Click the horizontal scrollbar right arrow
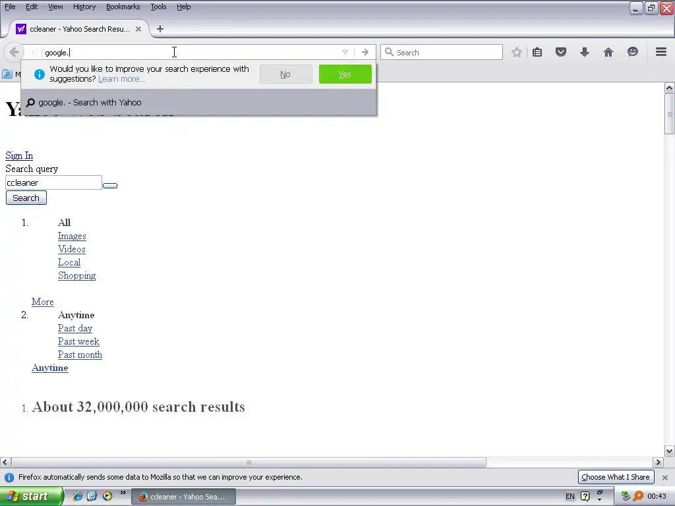 click(x=658, y=463)
